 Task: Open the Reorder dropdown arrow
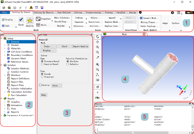coord(69,27)
